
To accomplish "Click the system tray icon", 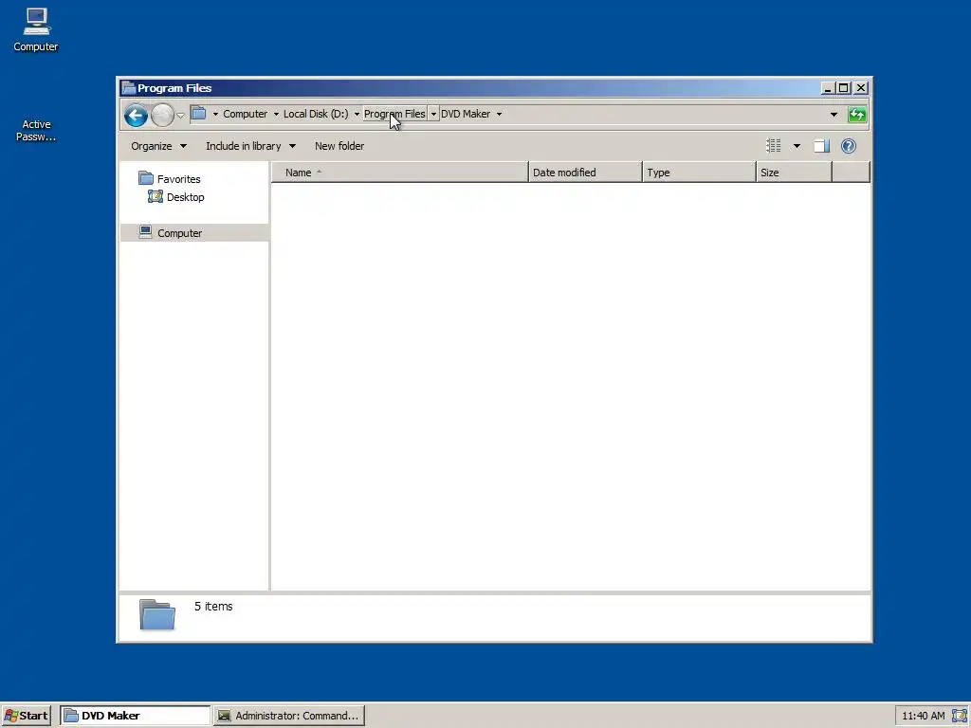I will tap(959, 716).
